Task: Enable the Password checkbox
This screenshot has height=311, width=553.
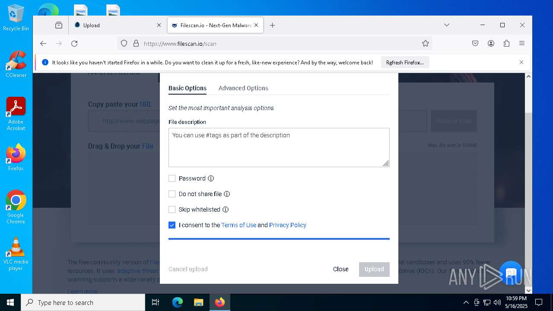Action: (172, 178)
